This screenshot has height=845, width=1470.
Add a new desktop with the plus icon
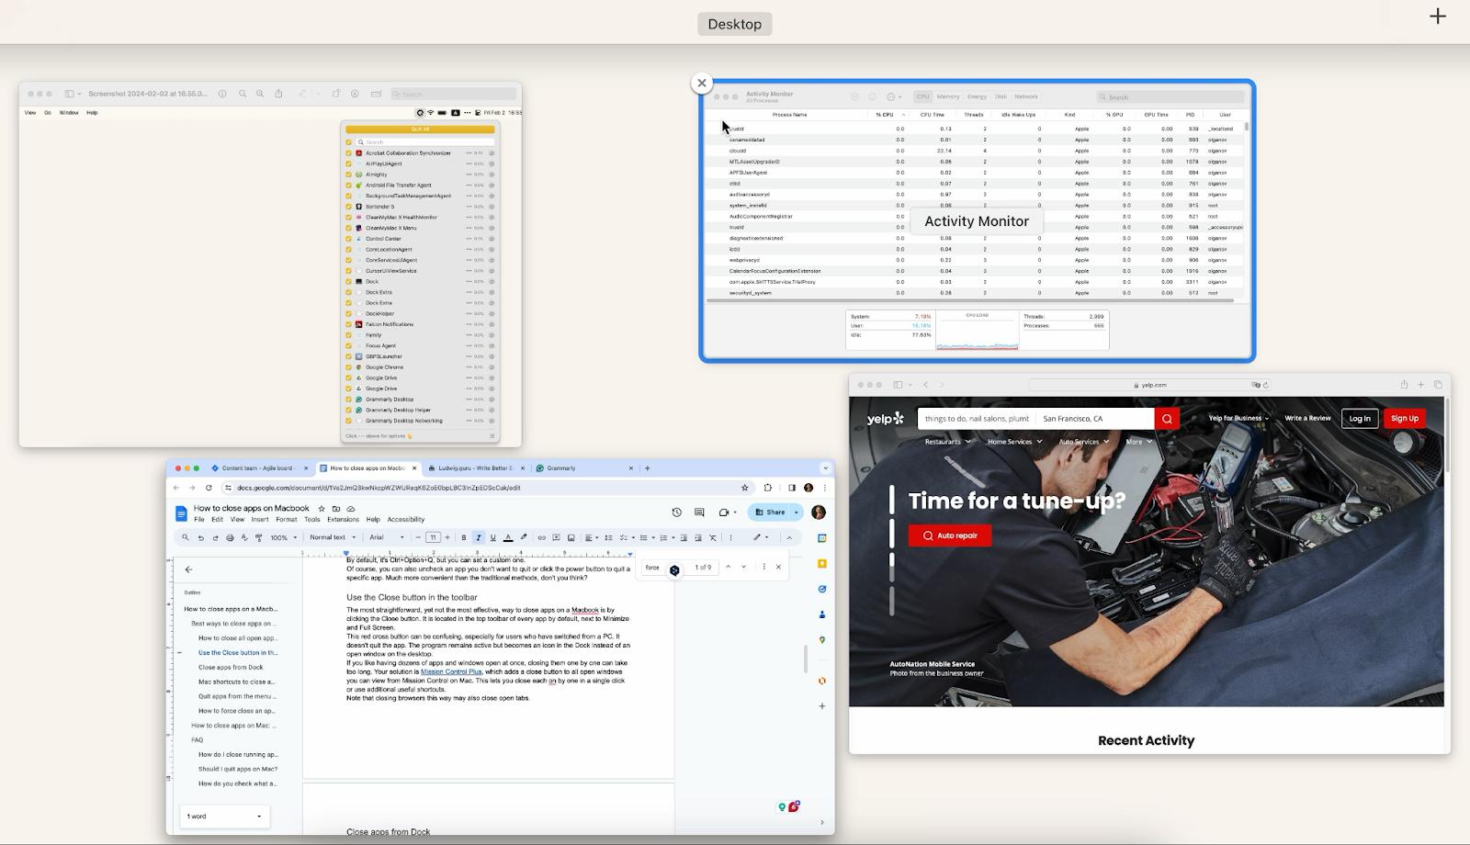point(1438,17)
